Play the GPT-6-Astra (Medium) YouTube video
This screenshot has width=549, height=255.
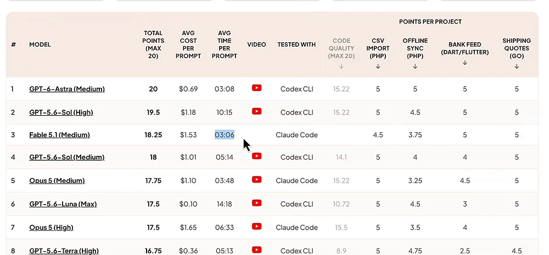256,88
